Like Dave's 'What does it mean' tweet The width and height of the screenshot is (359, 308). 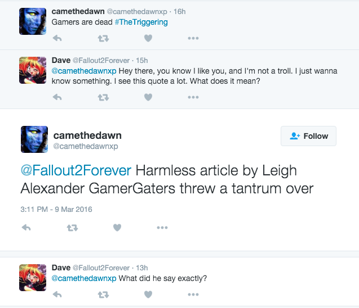coord(148,97)
